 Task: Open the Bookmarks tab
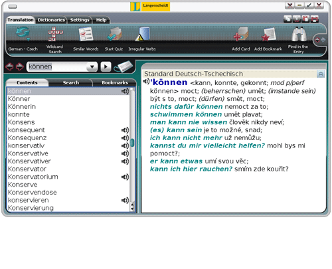tap(115, 82)
